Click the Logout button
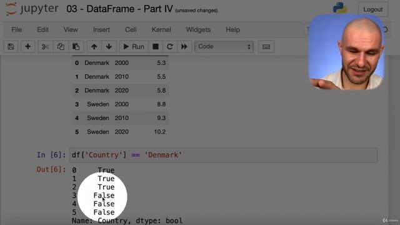Image resolution: width=400 pixels, height=225 pixels. [x=372, y=9]
